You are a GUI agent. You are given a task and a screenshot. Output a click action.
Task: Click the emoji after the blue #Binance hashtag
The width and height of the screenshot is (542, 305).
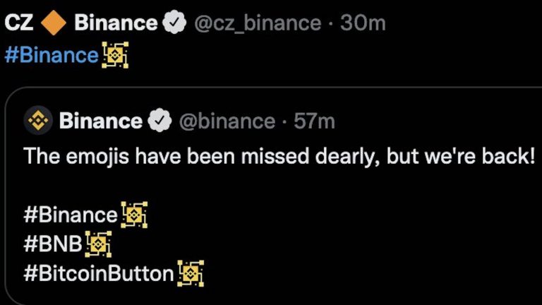pos(115,55)
